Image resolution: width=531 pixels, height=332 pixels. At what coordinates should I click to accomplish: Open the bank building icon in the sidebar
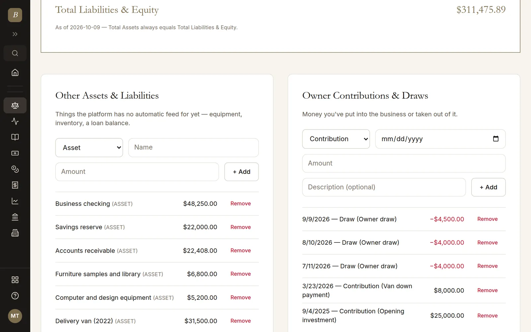pos(15,217)
